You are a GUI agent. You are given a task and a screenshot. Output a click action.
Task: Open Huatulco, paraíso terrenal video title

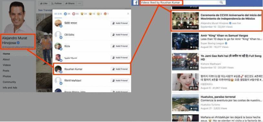pos(218,97)
